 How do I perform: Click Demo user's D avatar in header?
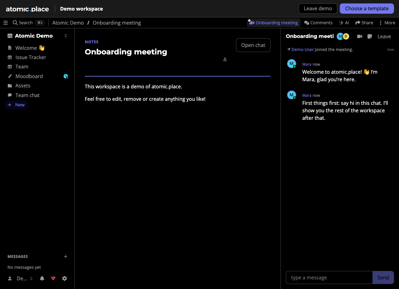346,36
